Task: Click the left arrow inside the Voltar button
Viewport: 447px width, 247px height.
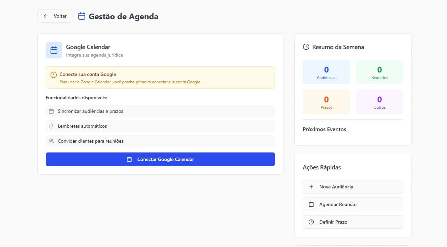Action: [46, 16]
